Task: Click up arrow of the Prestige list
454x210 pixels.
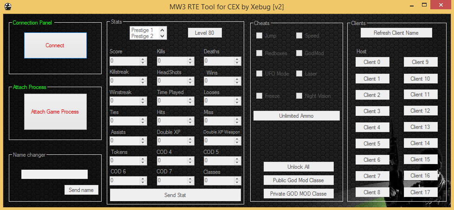Action: (x=162, y=30)
